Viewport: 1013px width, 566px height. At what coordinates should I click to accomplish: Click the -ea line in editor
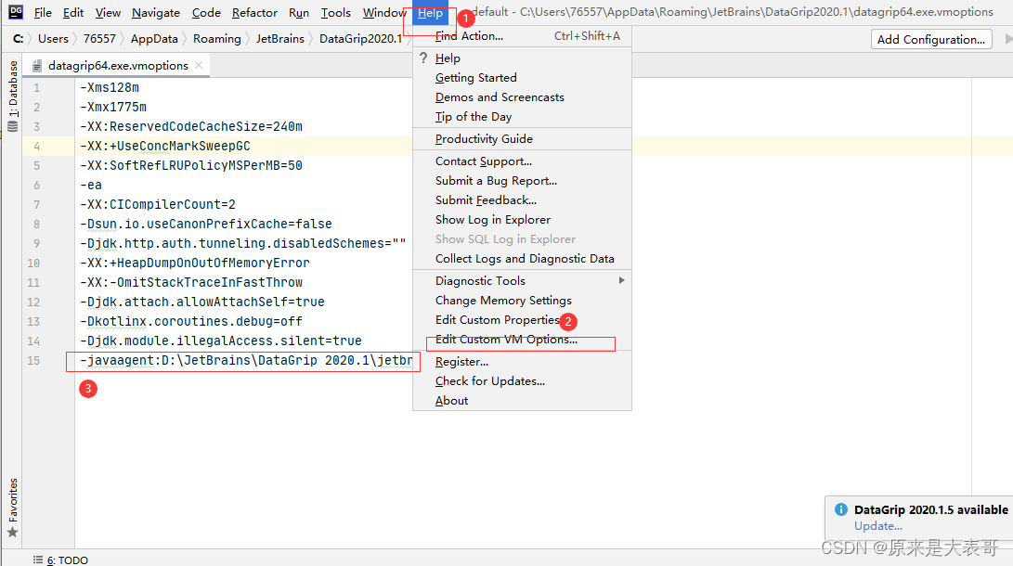click(x=90, y=186)
